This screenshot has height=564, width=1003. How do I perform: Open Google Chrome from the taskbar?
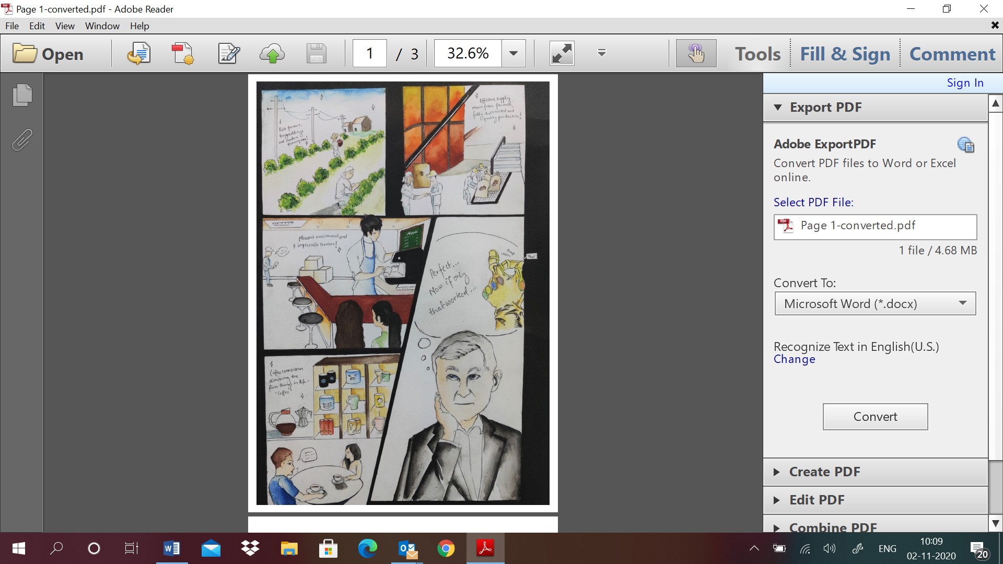(x=446, y=548)
